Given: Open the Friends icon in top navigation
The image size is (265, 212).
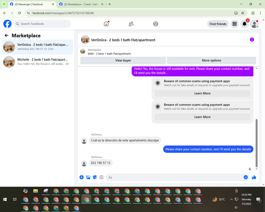Looking at the screenshot, I should click(131, 24).
